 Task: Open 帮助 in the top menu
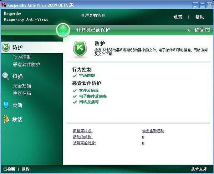pos(200,17)
